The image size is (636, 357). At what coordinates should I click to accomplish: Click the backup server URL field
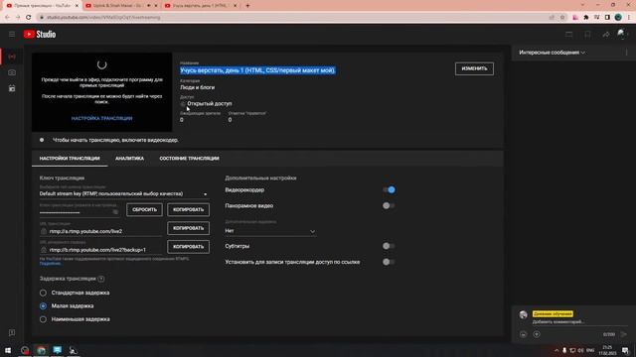click(100, 250)
